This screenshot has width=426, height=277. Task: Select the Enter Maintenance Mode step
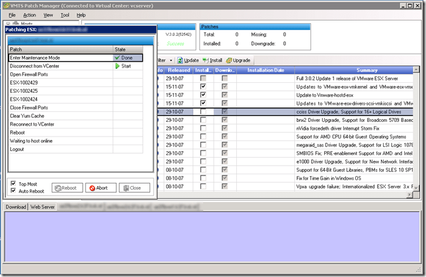[x=75, y=58]
